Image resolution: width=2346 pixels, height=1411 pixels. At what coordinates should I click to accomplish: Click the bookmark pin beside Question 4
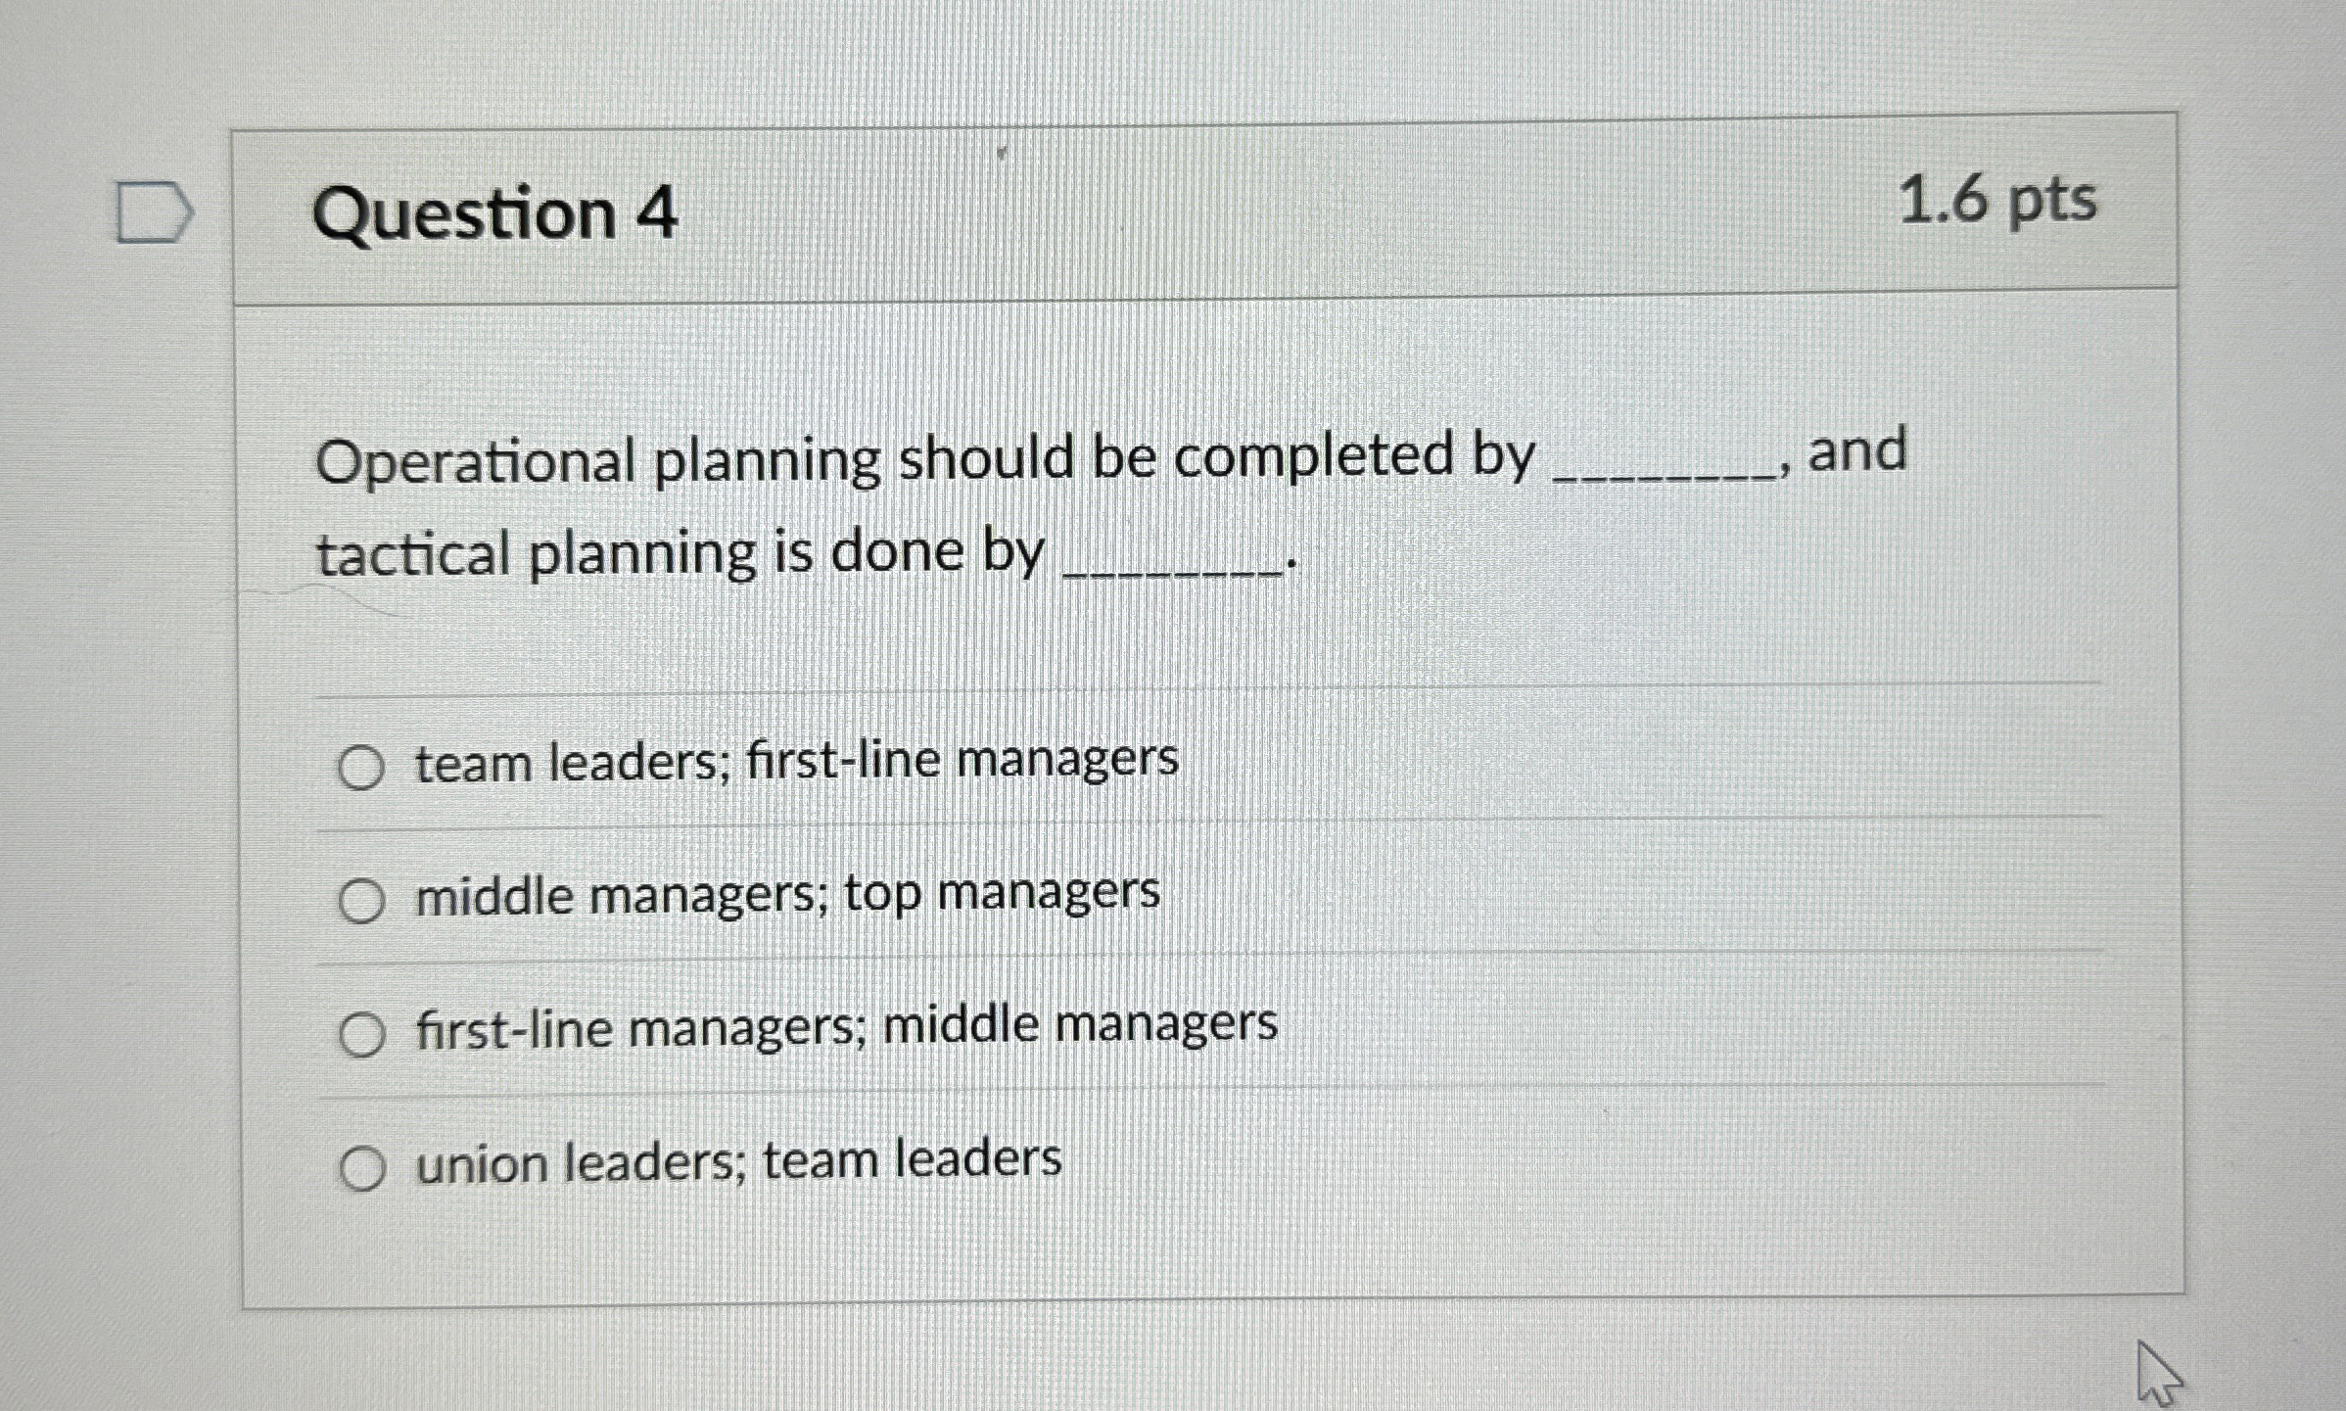point(154,212)
